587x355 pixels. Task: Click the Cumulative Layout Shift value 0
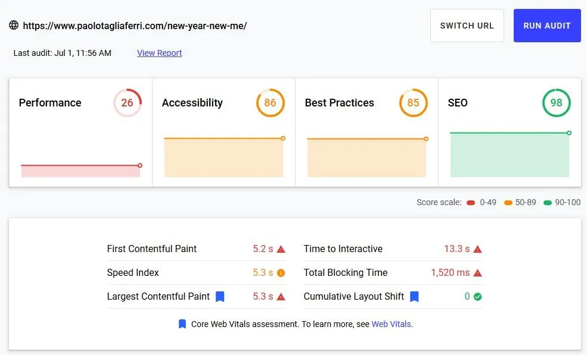467,296
